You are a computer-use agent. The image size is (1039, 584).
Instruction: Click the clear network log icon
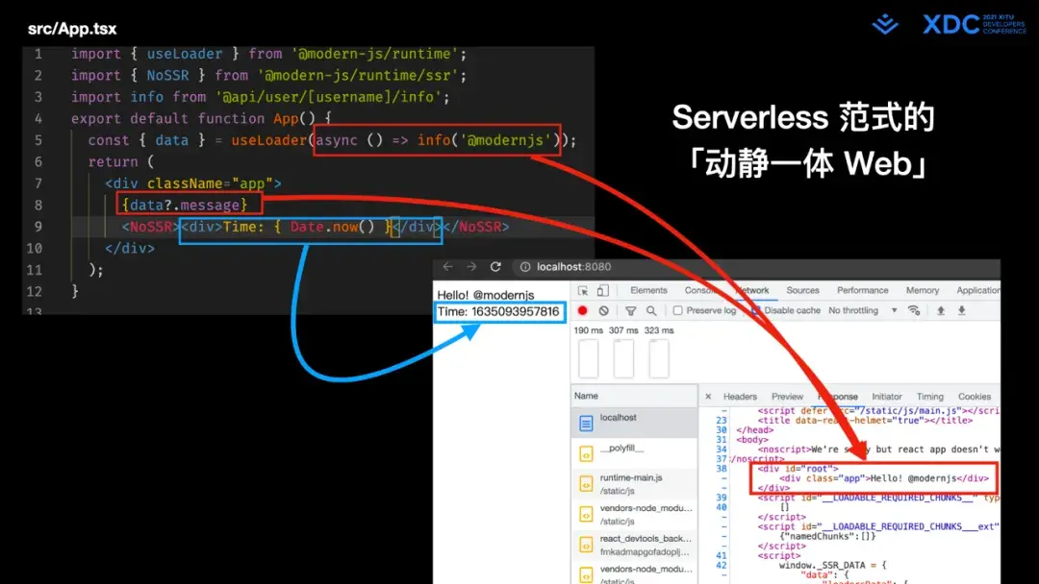[x=603, y=310]
